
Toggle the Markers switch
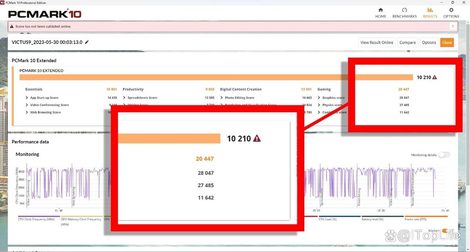(445, 231)
